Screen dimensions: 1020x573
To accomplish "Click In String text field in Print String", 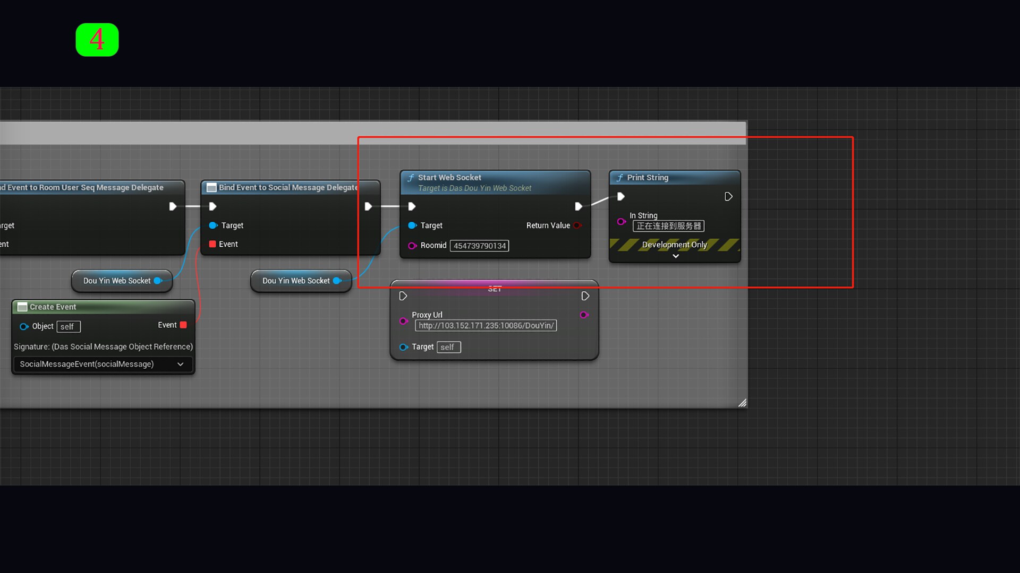I will (668, 226).
